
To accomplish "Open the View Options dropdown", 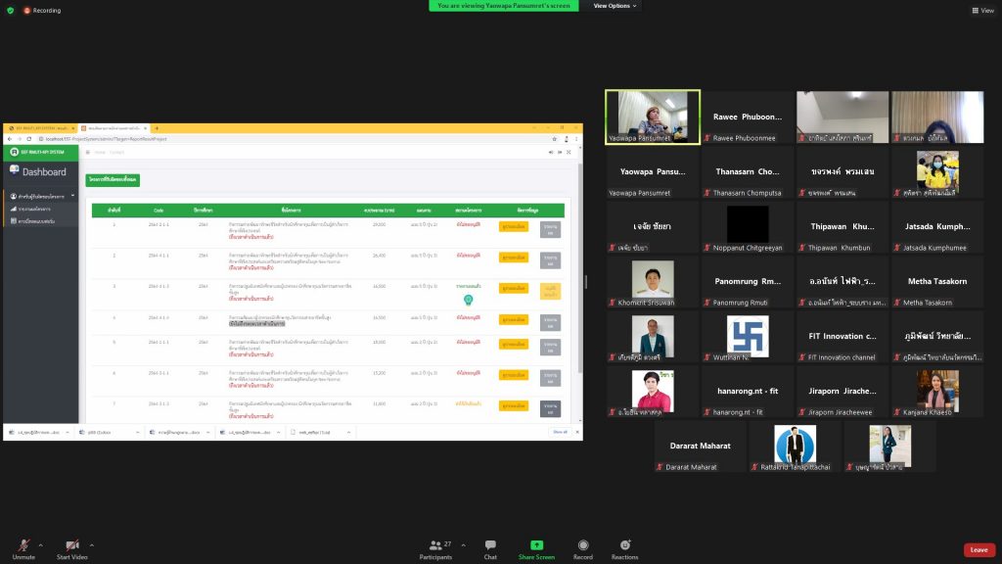I will click(615, 6).
